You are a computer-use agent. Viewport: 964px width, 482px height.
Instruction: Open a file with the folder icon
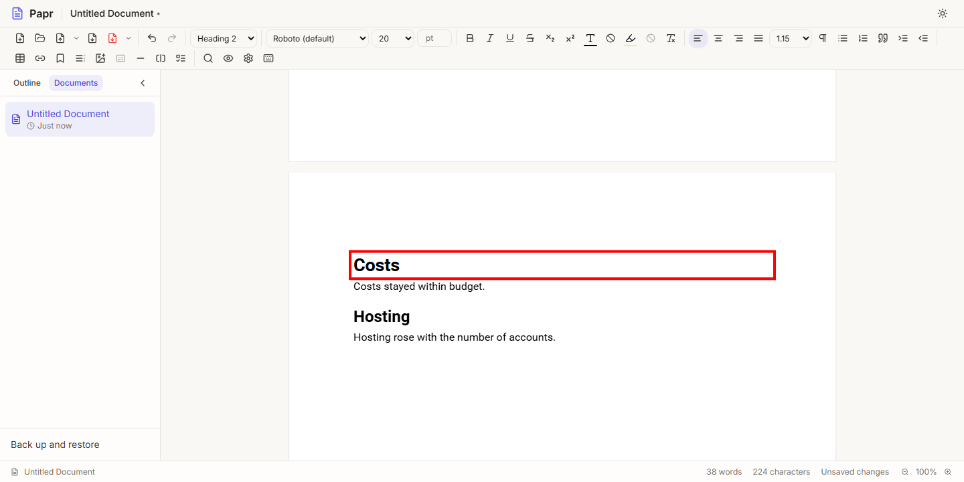[x=40, y=38]
